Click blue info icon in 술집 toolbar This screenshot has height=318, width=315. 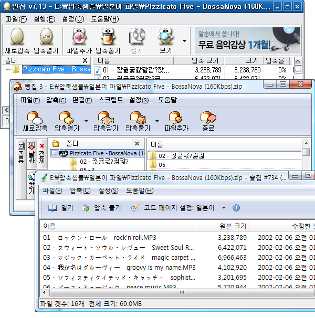[236, 208]
